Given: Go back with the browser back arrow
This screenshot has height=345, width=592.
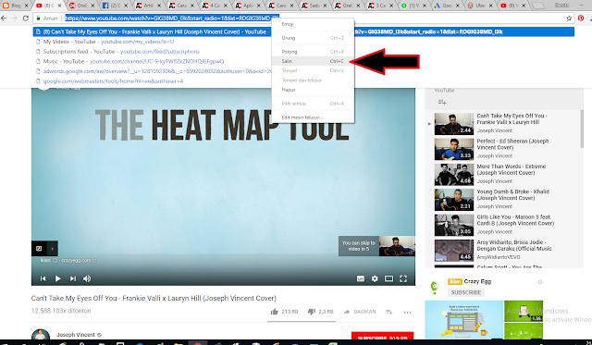Looking at the screenshot, I should (4, 18).
